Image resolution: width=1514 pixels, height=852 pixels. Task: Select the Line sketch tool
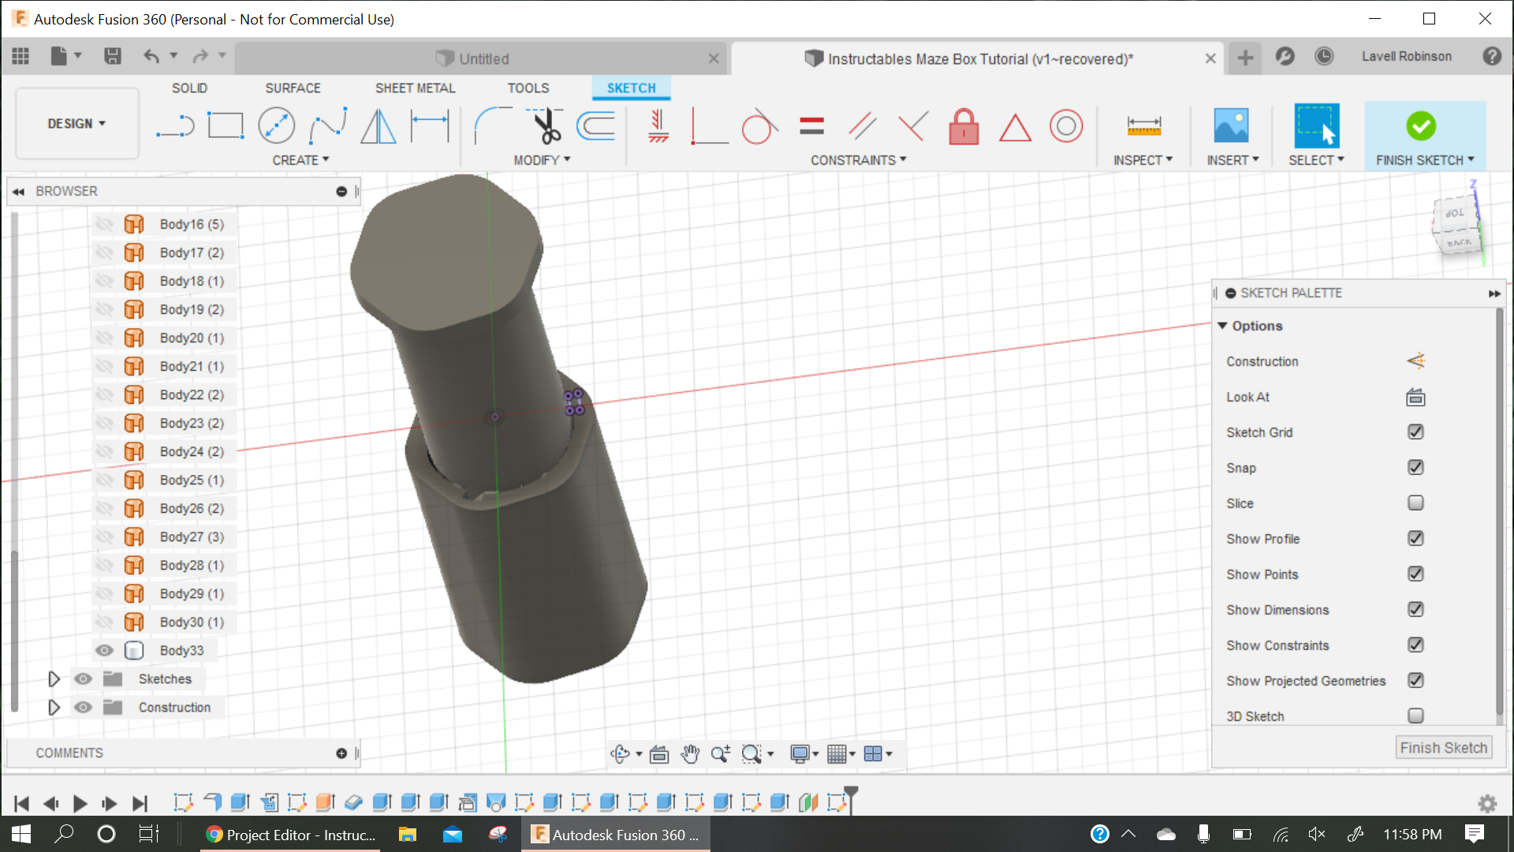pyautogui.click(x=175, y=125)
